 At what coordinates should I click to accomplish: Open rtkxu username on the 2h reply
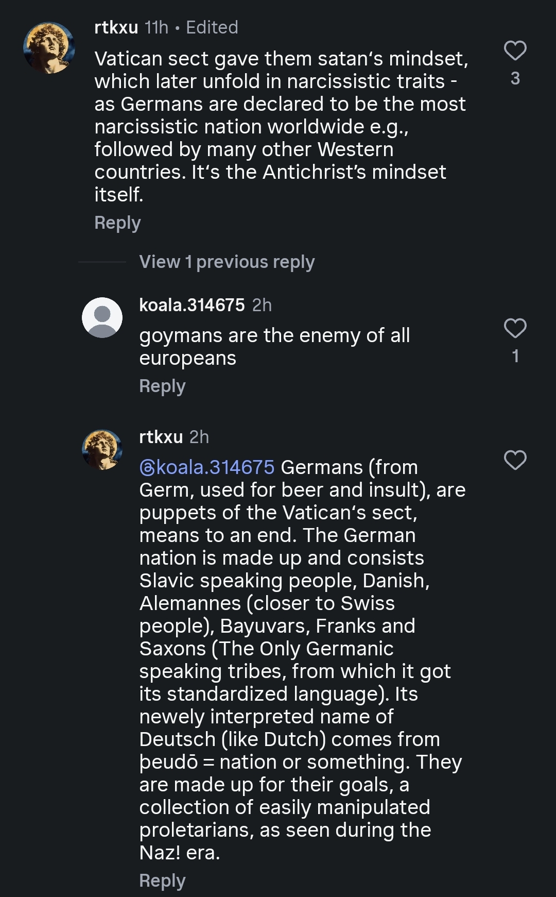click(161, 437)
